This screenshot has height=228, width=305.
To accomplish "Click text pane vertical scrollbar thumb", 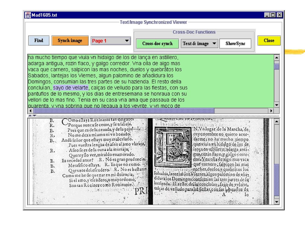I will pos(277,66).
